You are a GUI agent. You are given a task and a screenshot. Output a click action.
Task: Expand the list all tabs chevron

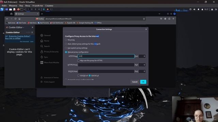pyautogui.click(x=159, y=14)
